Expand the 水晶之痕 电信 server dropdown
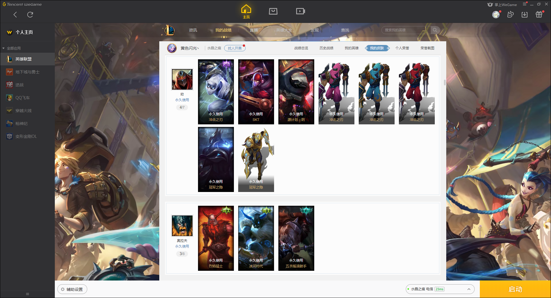The height and width of the screenshot is (298, 551). click(440, 289)
